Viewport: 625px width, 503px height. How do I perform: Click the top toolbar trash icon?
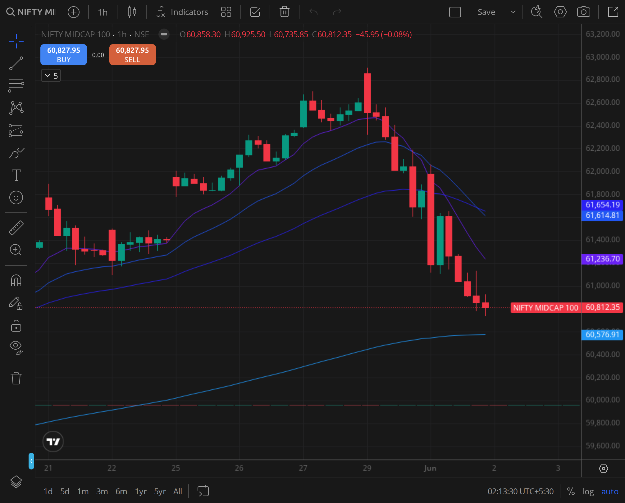285,12
